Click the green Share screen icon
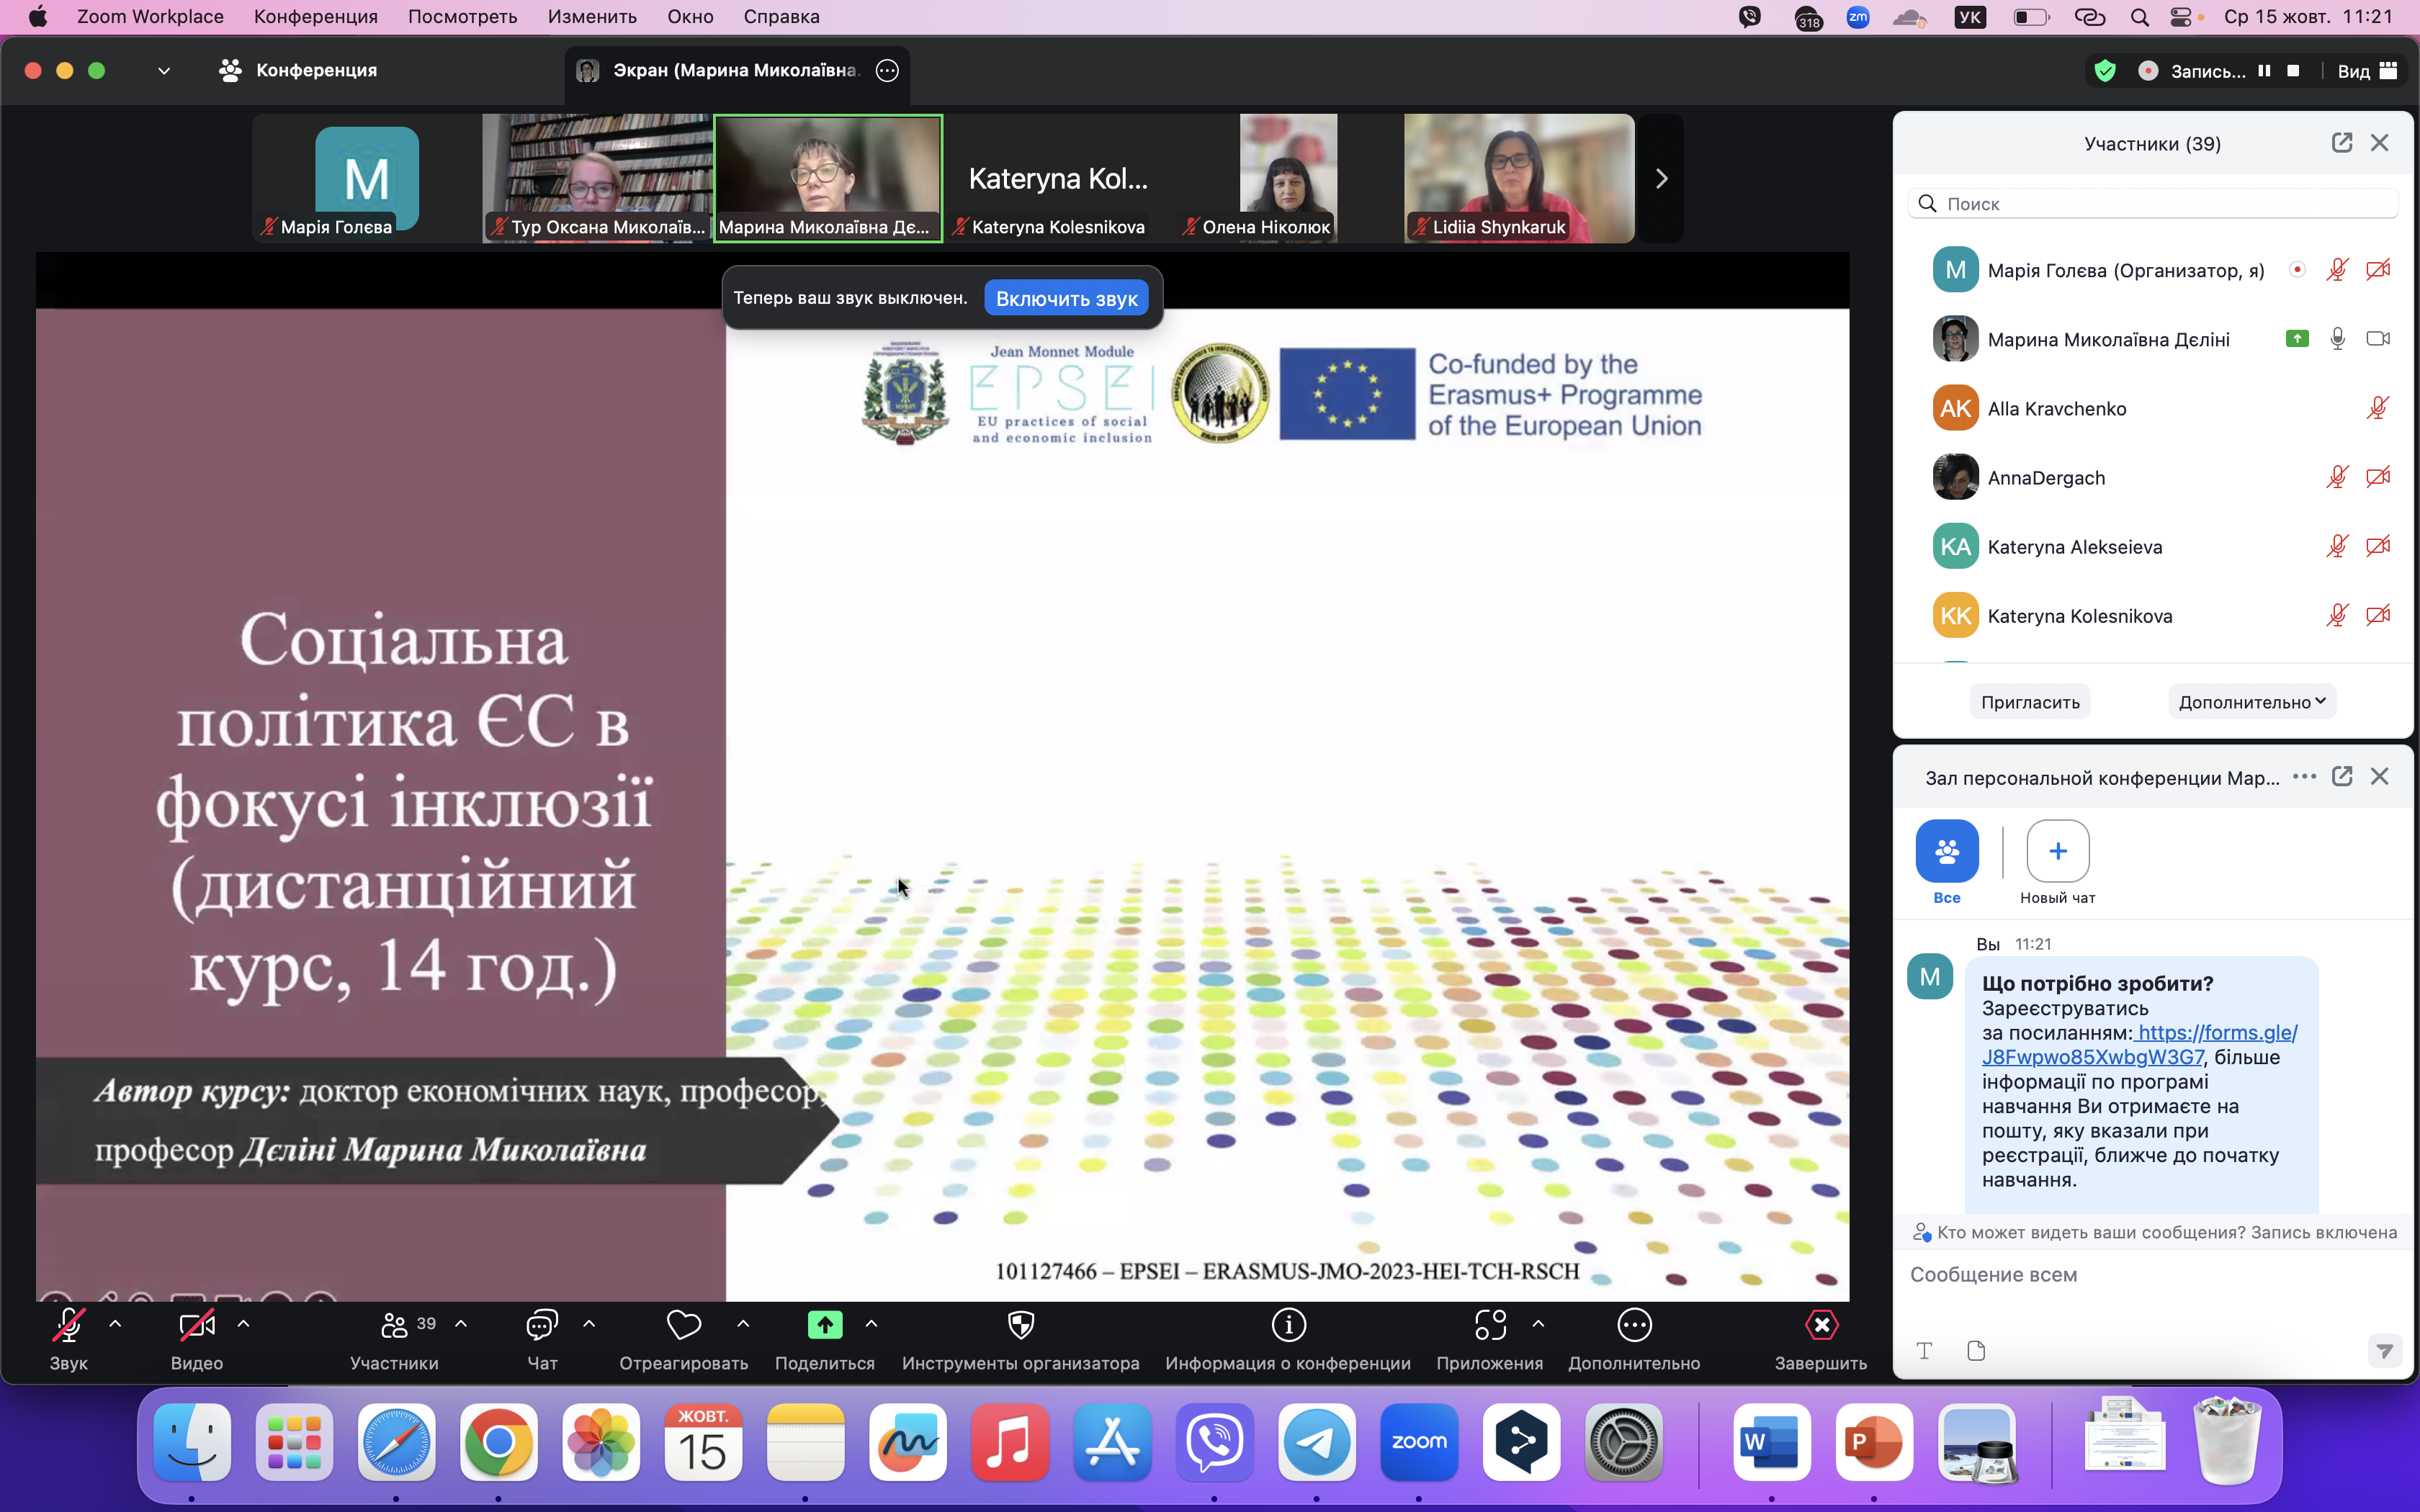The width and height of the screenshot is (2420, 1512). 824,1325
